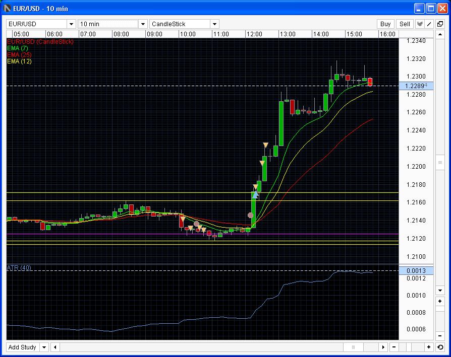
Task: Click the vertical zoom plus button
Action: click(440, 301)
